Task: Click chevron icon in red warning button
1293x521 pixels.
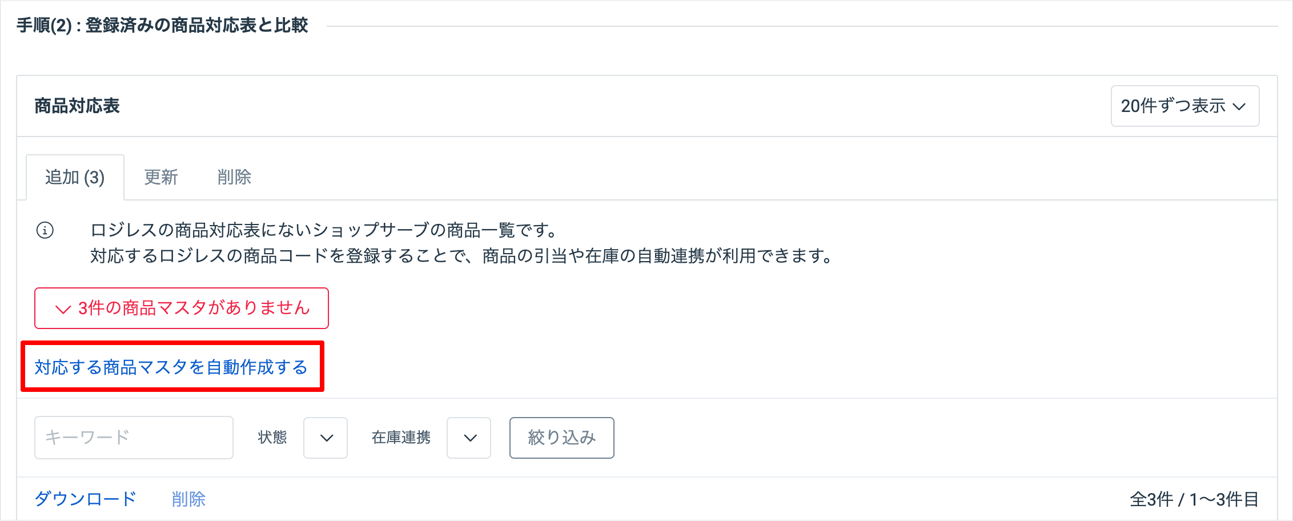Action: (x=63, y=309)
